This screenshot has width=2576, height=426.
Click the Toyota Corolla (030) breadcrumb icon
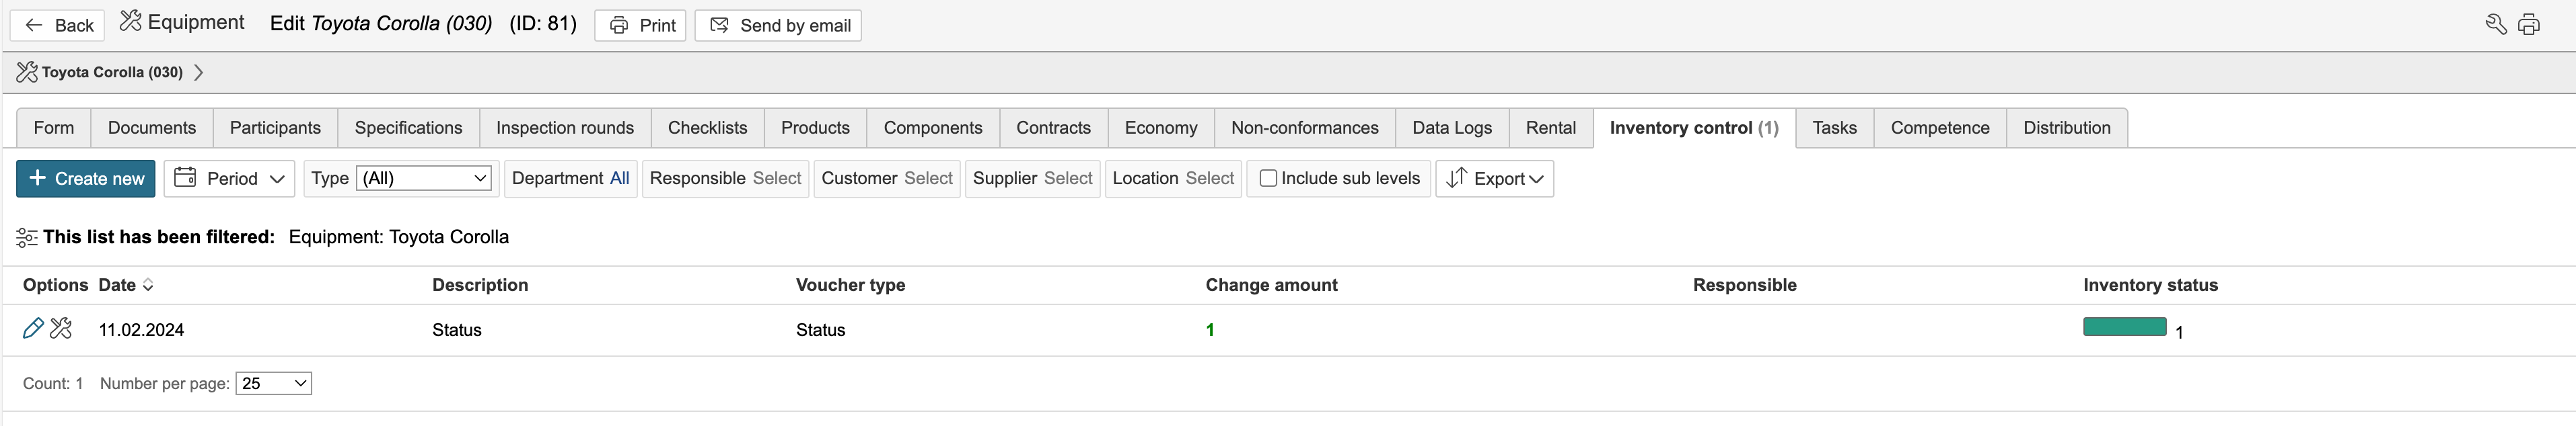27,72
